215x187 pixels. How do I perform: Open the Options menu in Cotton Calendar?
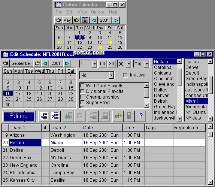(x=98, y=12)
